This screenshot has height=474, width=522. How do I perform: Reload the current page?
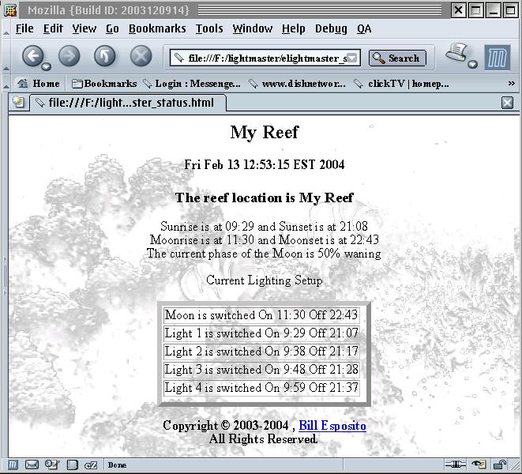[x=105, y=56]
